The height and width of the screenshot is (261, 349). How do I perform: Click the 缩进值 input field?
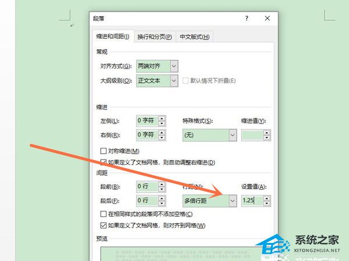click(252, 135)
